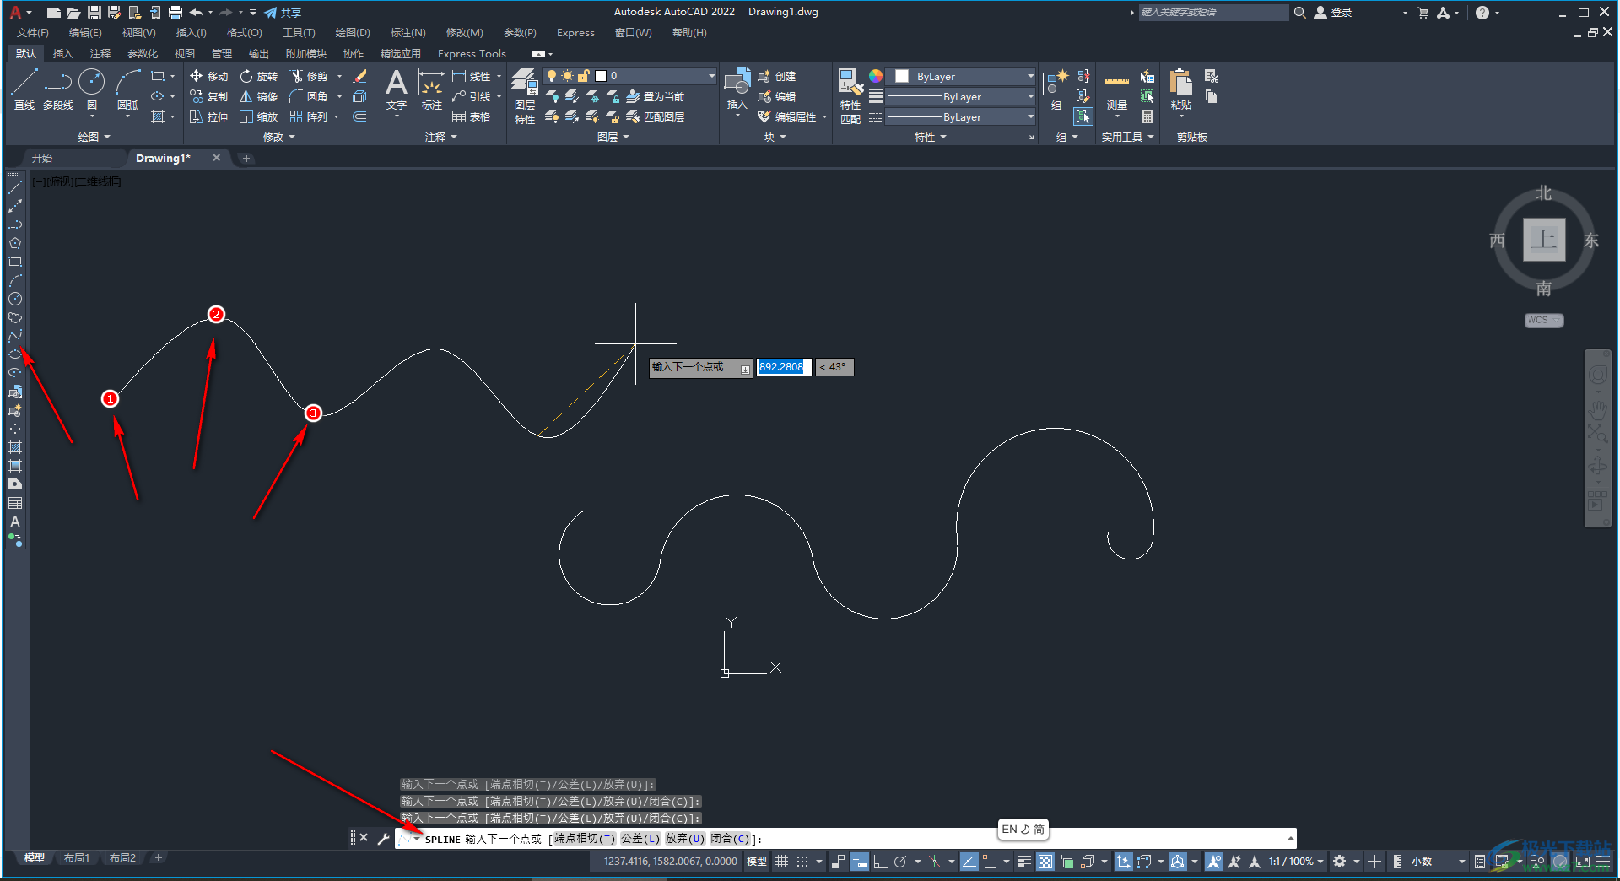The width and height of the screenshot is (1620, 881).
Task: Select the Mirror (镜像) tool
Action: click(x=258, y=96)
